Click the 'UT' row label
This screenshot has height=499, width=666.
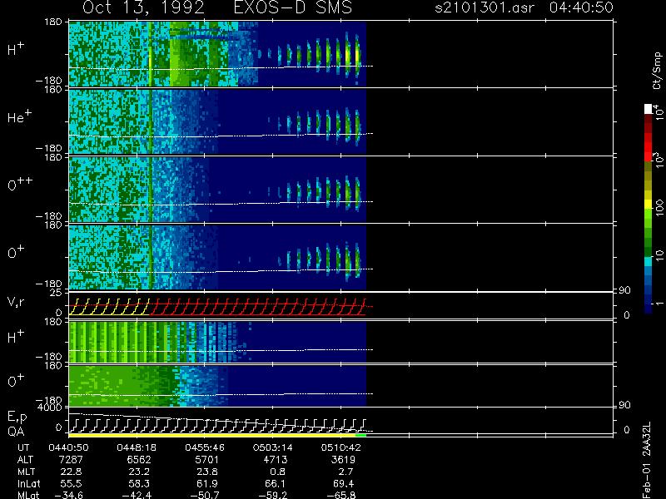24,447
